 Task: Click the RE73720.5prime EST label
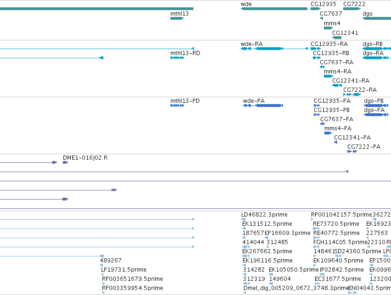tap(336, 224)
